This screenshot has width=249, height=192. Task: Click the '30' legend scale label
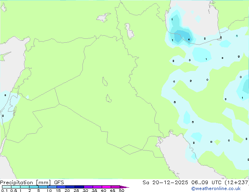85,190
